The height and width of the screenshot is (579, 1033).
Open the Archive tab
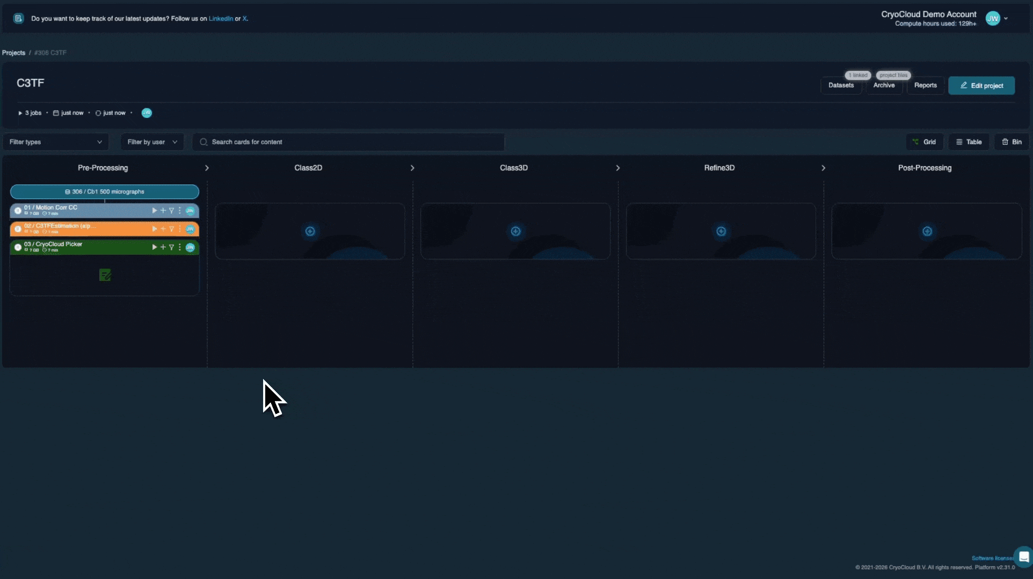coord(884,85)
